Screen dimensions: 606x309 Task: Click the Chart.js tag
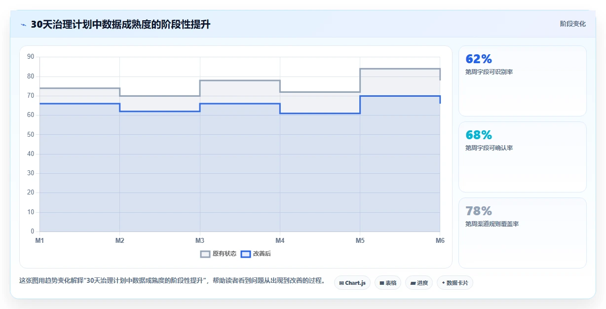pyautogui.click(x=352, y=283)
